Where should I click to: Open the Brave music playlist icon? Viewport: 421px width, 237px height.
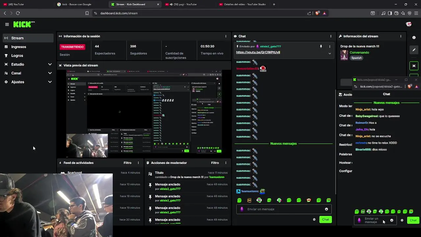383,13
